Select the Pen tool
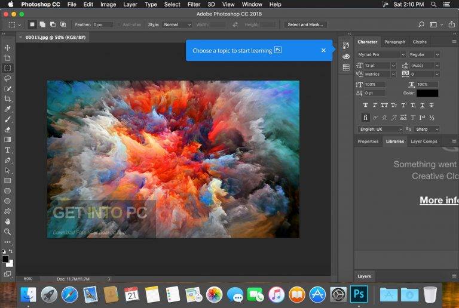459x308 pixels. coord(8,160)
